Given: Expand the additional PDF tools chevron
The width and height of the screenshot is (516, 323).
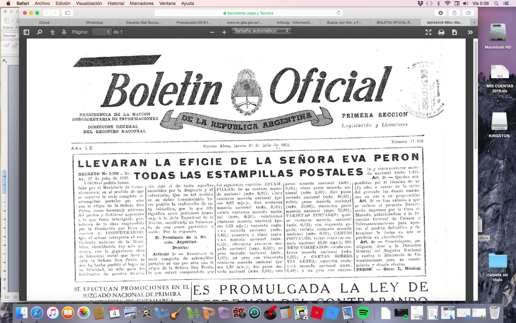Looking at the screenshot, I should pos(470,32).
